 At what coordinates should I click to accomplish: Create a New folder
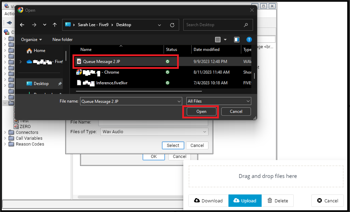pyautogui.click(x=62, y=40)
